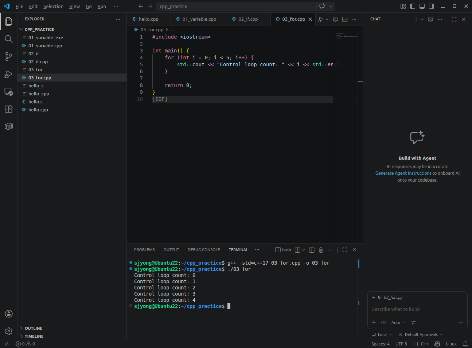472x348 pixels.
Task: Open the Auto model picker dropdown
Action: tap(398, 323)
